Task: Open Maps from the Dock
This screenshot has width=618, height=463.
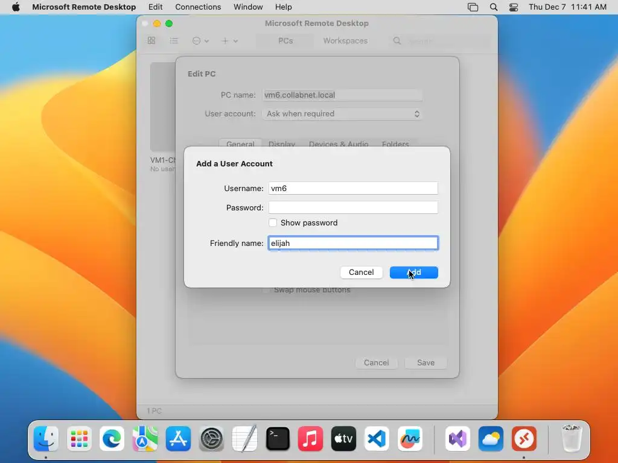Action: [x=145, y=439]
